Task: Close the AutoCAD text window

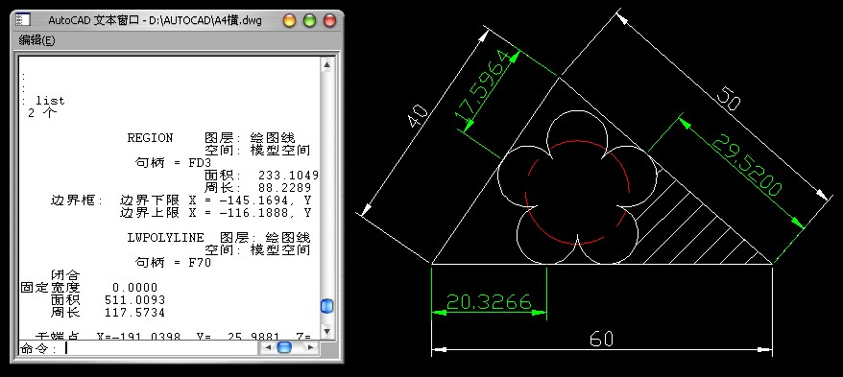Action: [x=329, y=21]
